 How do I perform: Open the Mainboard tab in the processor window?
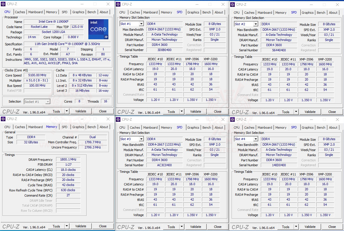[35, 12]
